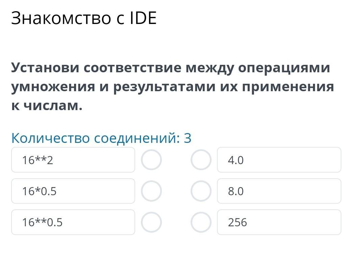The width and height of the screenshot is (342, 256).
Task: Click the 16*0.5 expression box
Action: point(73,191)
